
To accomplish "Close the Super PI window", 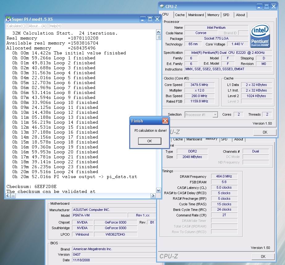I will [157, 19].
